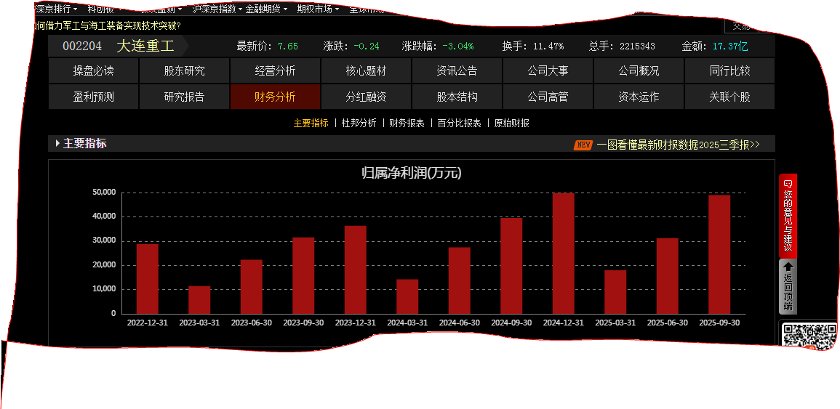Open the 公司高管 tab

[548, 97]
